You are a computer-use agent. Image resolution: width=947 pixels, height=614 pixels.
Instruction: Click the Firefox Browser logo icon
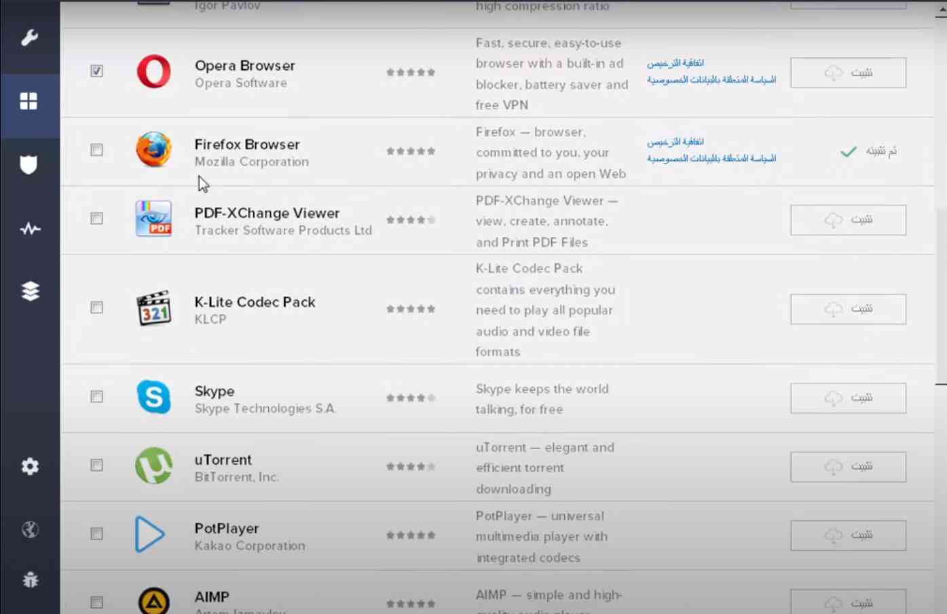point(153,149)
